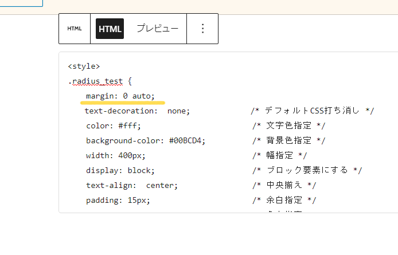Switch to the HTML editing tab

110,29
